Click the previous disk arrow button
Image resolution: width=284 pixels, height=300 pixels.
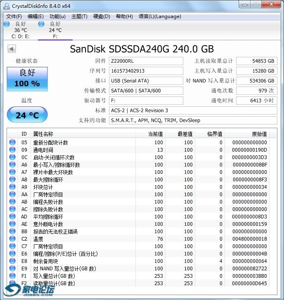(x=12, y=49)
